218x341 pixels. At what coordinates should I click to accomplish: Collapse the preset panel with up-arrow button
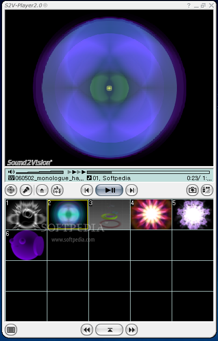click(109, 330)
